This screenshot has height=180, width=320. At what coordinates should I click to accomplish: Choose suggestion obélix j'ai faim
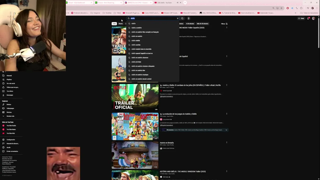pyautogui.click(x=152, y=62)
